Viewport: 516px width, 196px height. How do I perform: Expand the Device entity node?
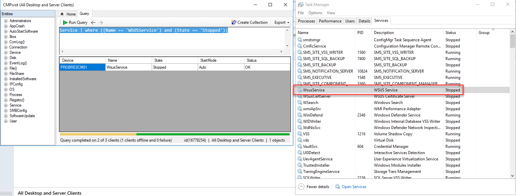[6, 52]
